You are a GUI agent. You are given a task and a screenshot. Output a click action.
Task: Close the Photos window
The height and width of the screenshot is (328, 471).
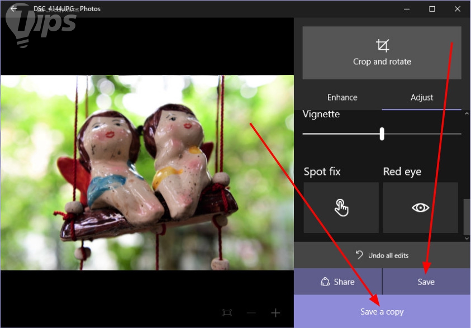(x=457, y=9)
